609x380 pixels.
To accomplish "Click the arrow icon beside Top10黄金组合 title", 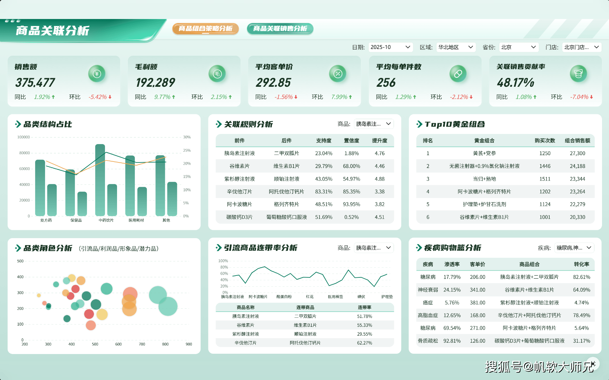I will (419, 124).
